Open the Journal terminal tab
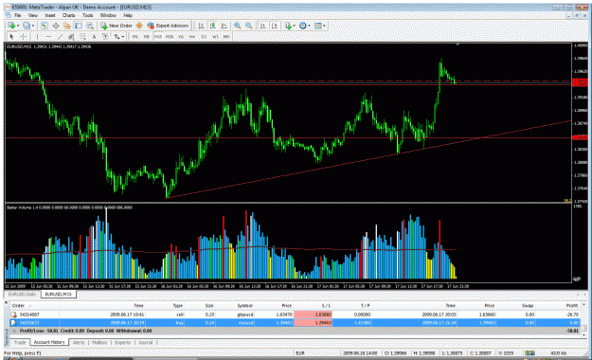Viewport: 592px width, 360px height. [x=145, y=342]
